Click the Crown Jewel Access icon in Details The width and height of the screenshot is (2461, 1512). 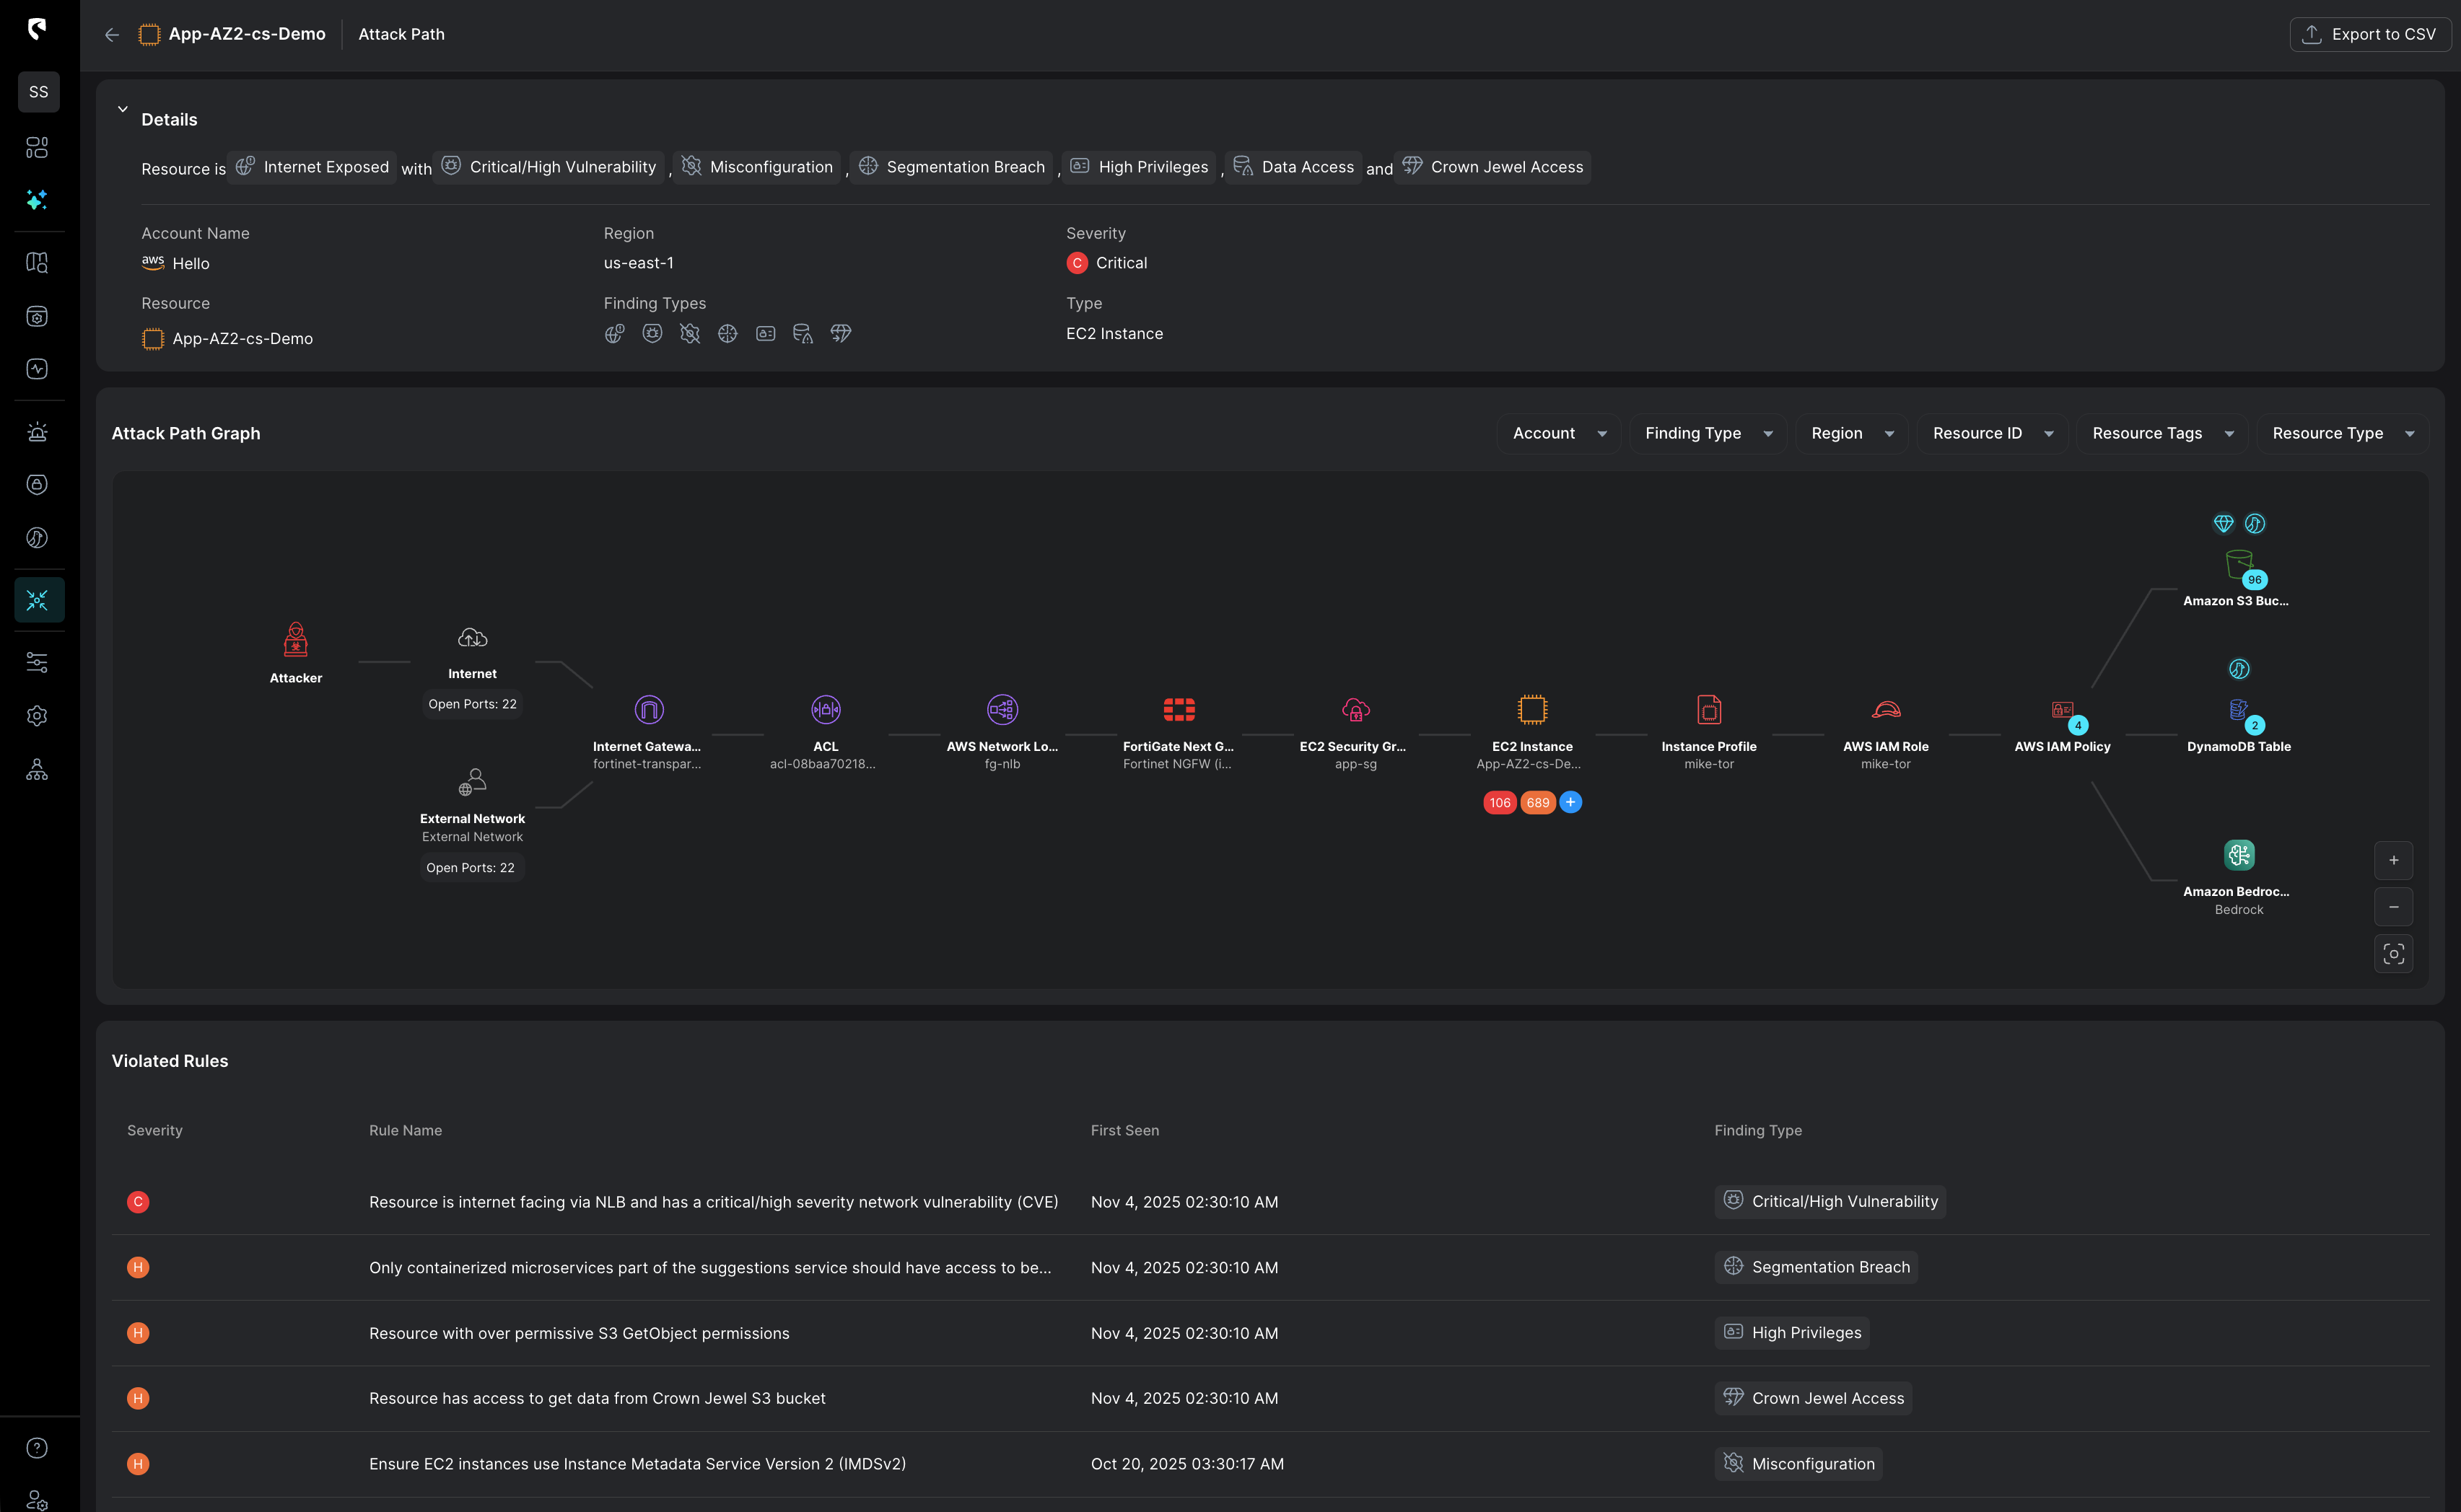(1412, 166)
